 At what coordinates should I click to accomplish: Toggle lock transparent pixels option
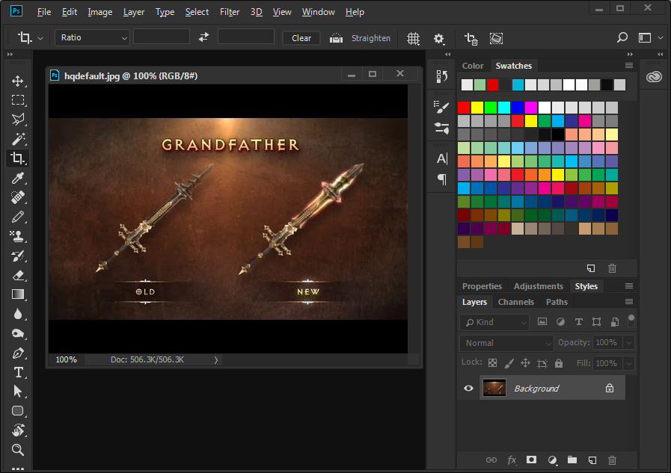tap(492, 363)
